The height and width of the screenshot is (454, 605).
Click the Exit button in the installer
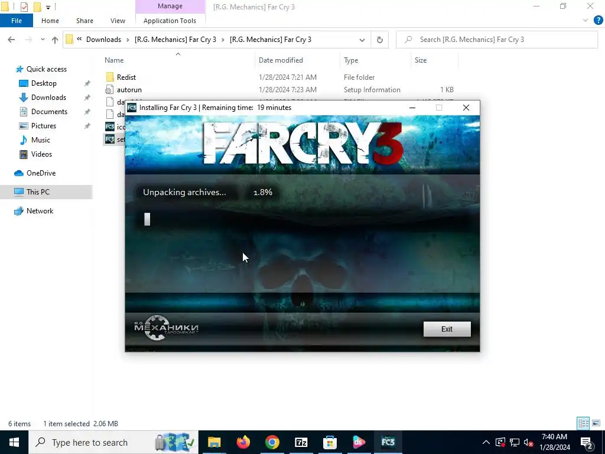coord(447,329)
